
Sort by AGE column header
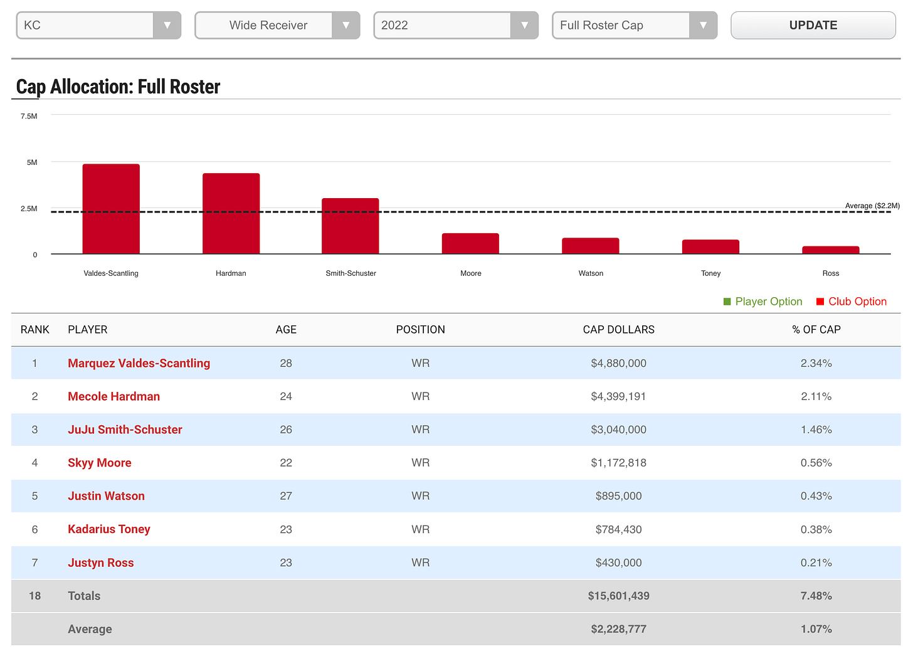(x=286, y=330)
